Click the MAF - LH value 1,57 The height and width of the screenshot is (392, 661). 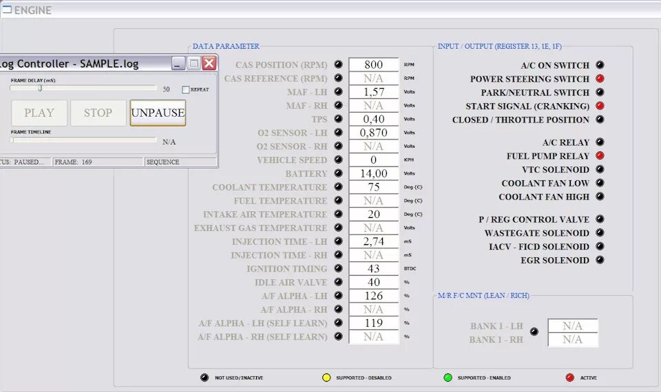pos(373,91)
